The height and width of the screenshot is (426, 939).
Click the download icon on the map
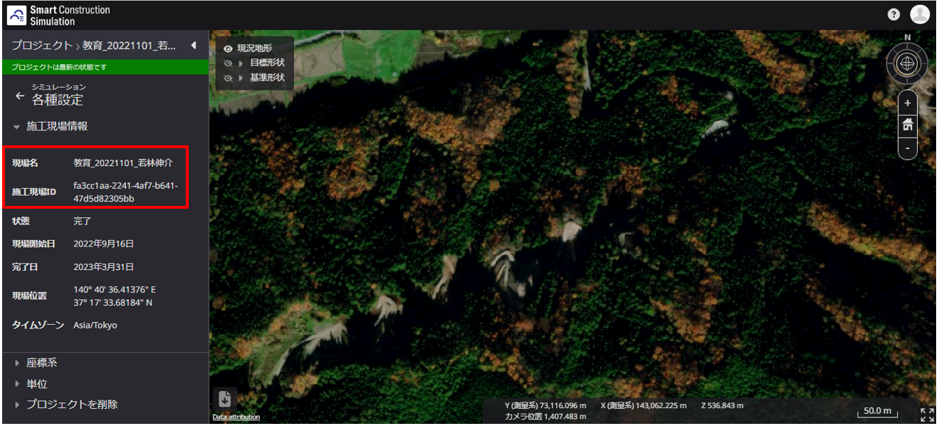coord(225,398)
